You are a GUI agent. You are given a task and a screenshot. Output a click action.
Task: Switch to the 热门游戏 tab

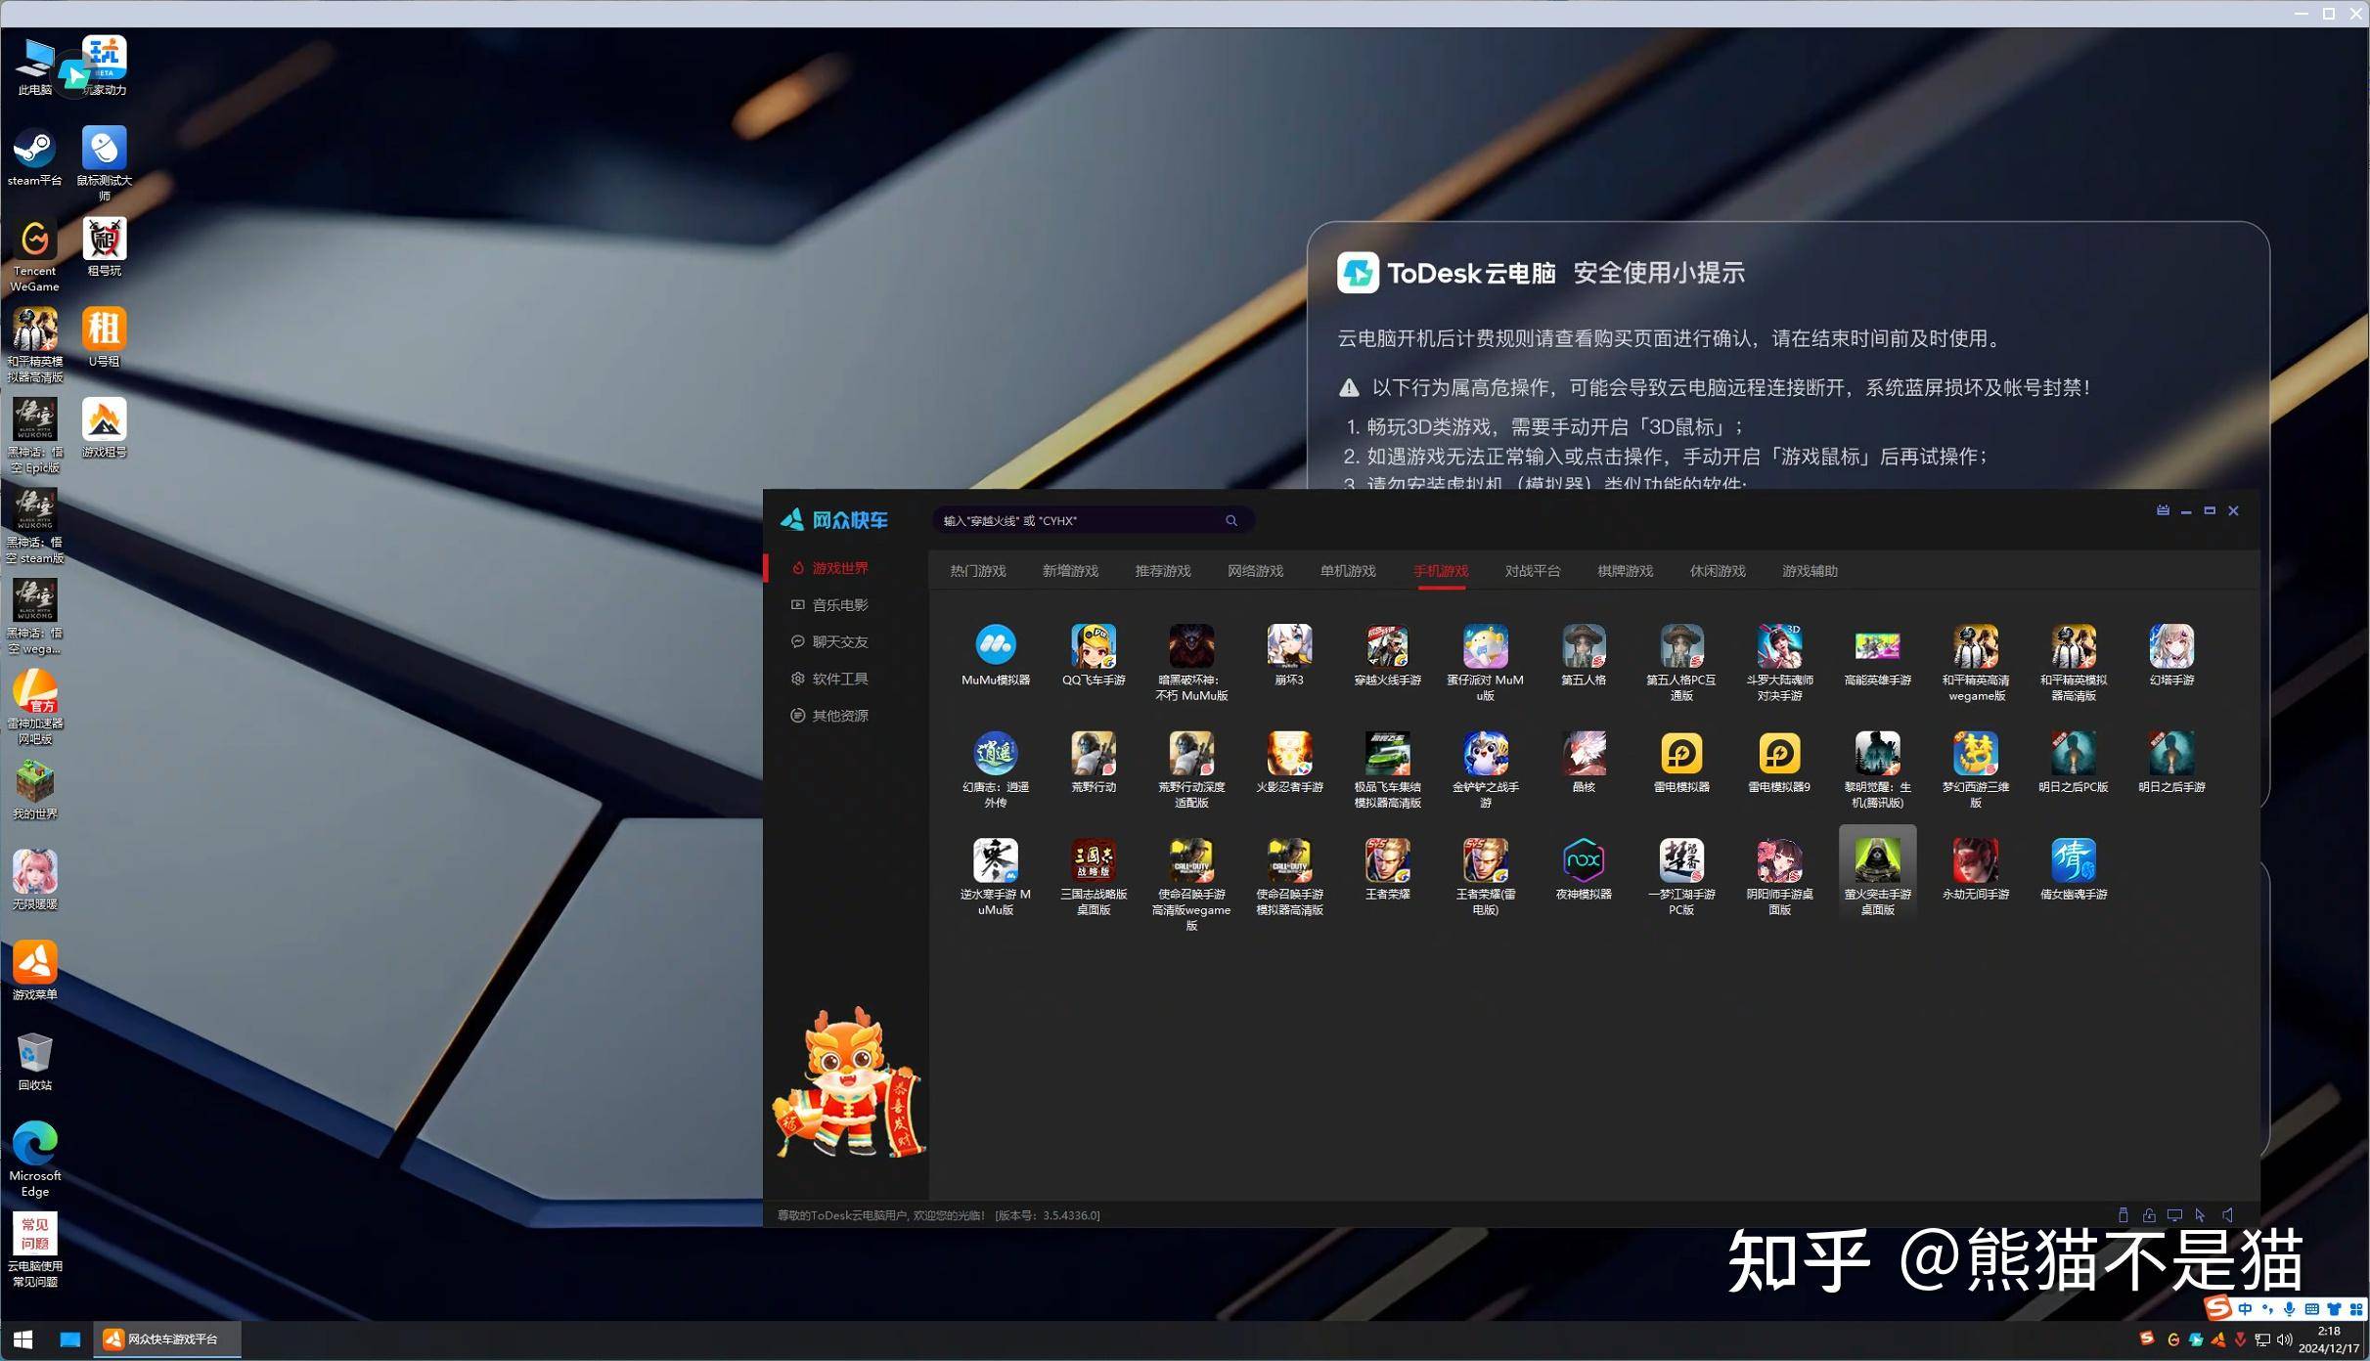(977, 571)
